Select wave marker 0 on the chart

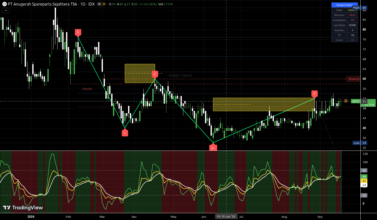click(78, 32)
